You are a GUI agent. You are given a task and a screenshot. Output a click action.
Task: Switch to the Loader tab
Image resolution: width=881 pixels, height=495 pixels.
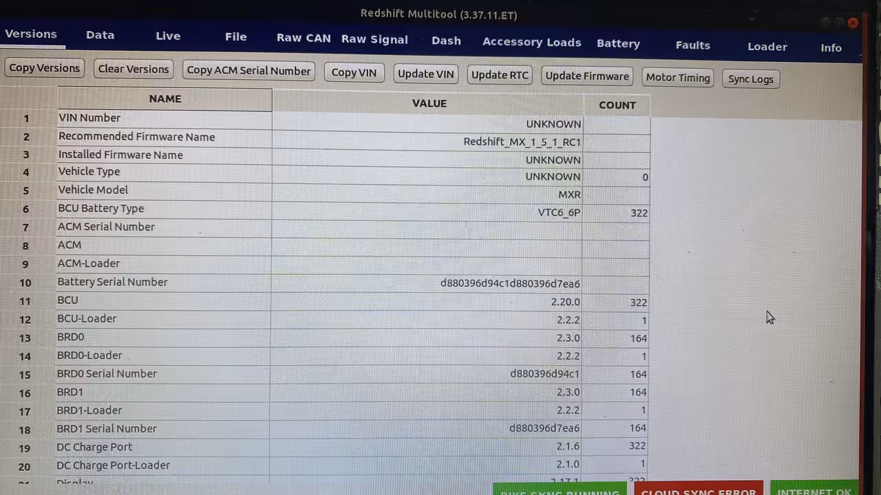[767, 47]
